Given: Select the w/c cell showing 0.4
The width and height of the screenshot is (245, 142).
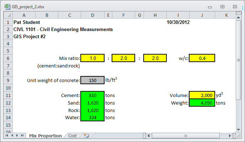Looking at the screenshot, I should 202,58.
